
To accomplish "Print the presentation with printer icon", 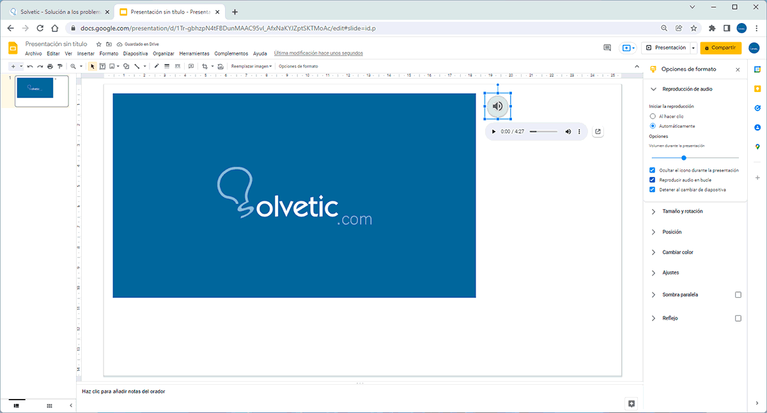I will pyautogui.click(x=50, y=66).
